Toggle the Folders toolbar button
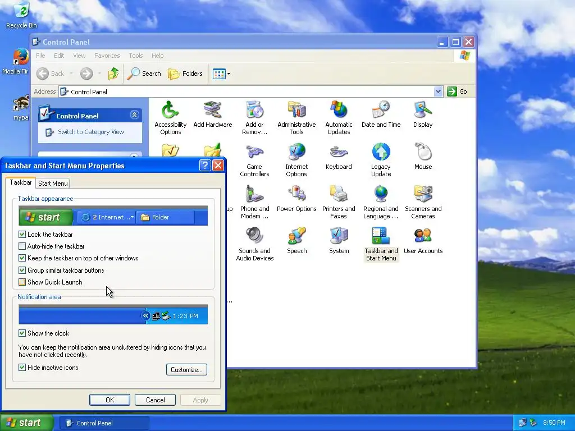575x431 pixels. pyautogui.click(x=185, y=74)
